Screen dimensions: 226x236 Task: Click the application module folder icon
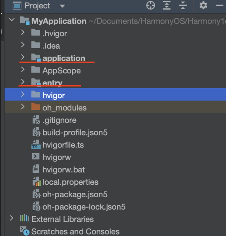tap(36, 58)
